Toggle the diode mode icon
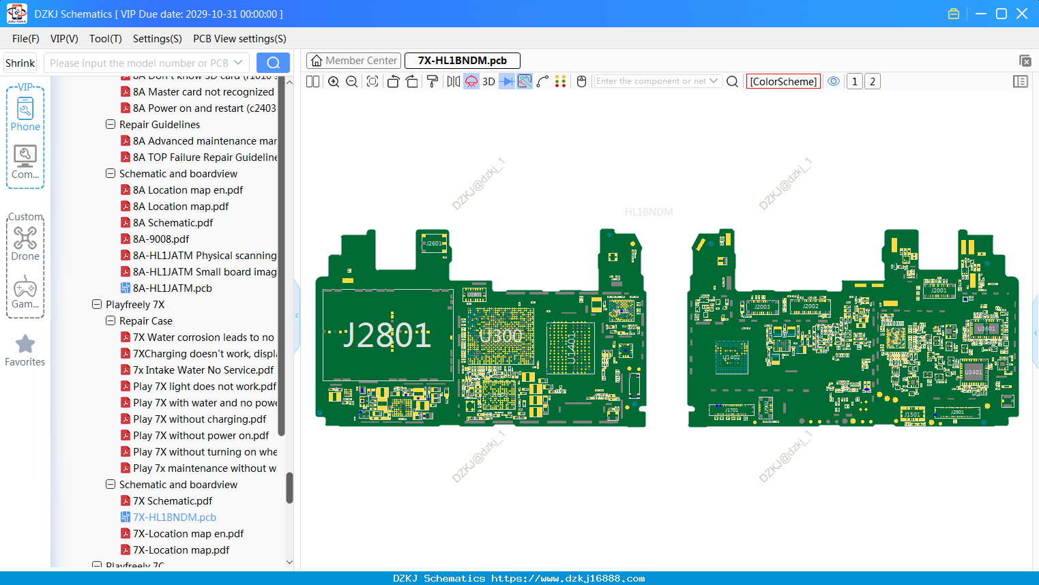The height and width of the screenshot is (585, 1039). (507, 82)
